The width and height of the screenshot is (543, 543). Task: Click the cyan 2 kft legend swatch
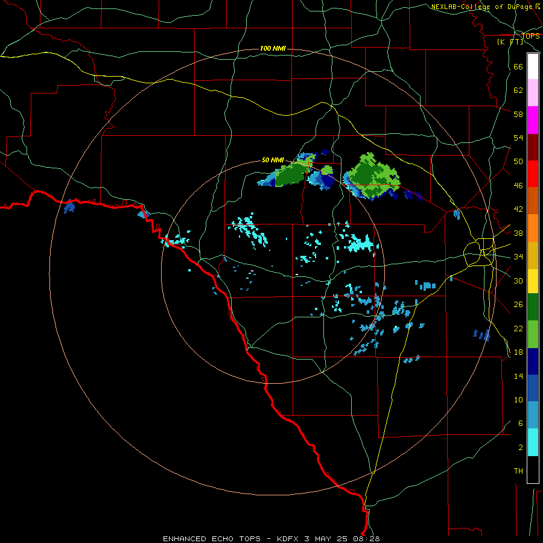533,442
